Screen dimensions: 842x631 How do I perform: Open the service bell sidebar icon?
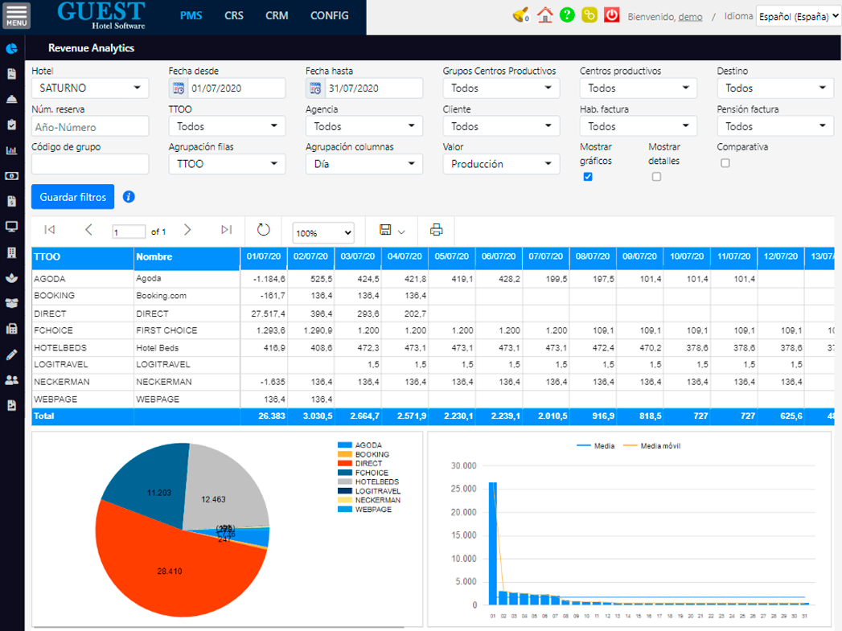click(11, 99)
